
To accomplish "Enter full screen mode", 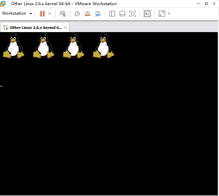I will [133, 14].
